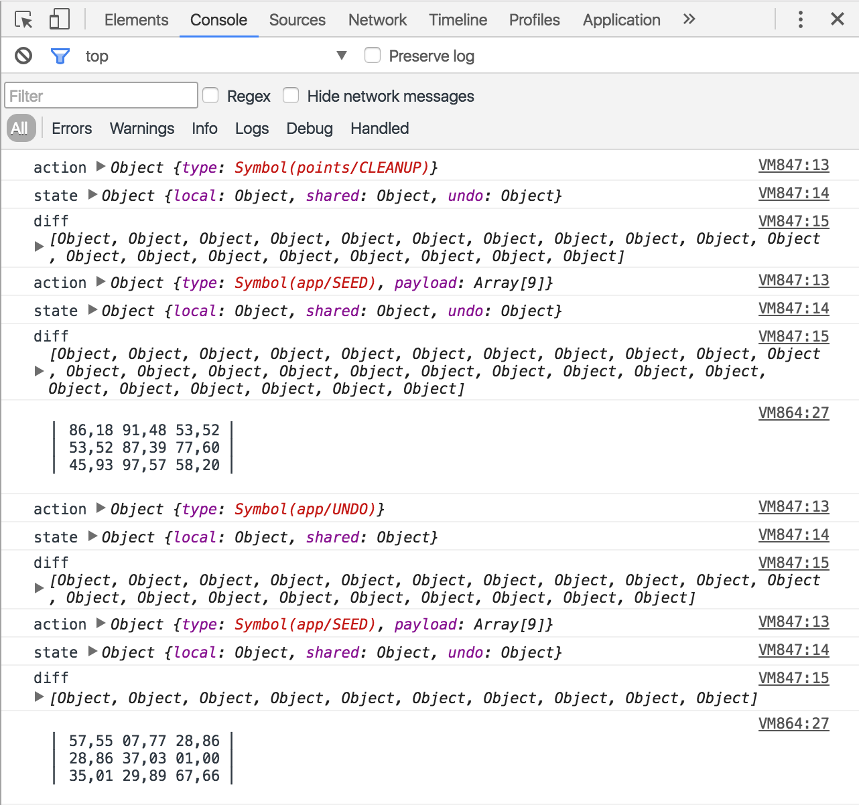Click into the Filter text field
Viewport: 859px width, 805px height.
click(x=101, y=95)
